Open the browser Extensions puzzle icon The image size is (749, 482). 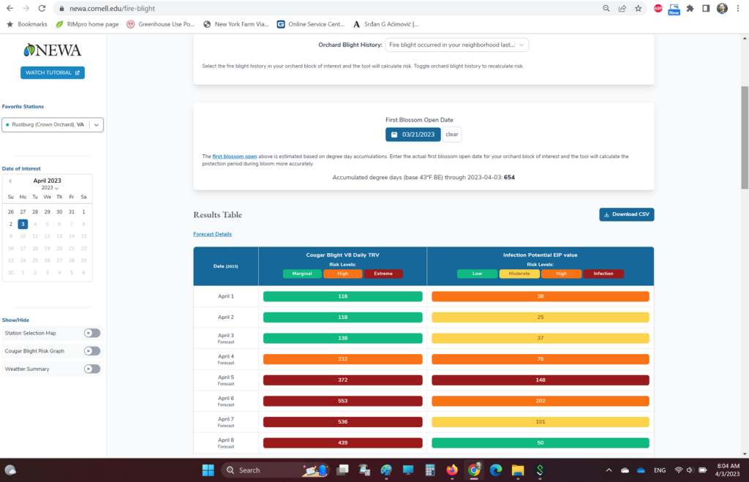pyautogui.click(x=690, y=8)
